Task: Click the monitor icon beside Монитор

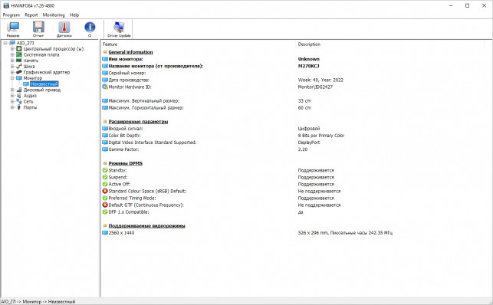Action: 19,78
